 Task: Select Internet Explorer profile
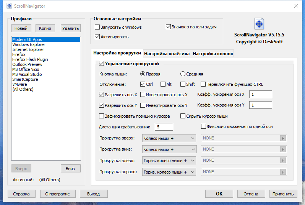(x=46, y=49)
